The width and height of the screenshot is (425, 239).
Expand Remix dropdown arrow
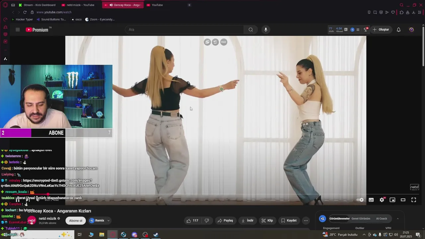click(108, 220)
